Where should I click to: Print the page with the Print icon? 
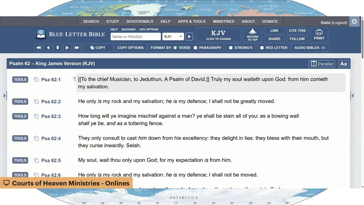coord(319,35)
